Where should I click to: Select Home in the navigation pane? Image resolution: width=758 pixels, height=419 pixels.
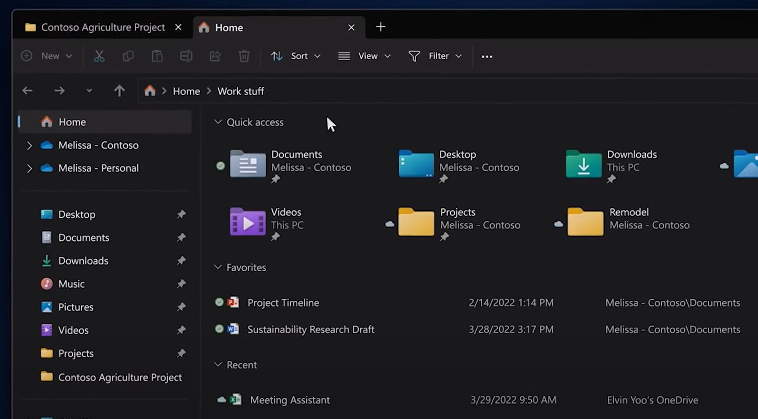coord(105,122)
